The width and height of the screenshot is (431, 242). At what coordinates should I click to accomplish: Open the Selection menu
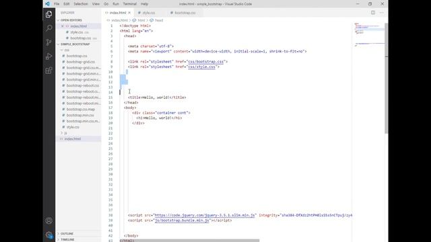pos(81,4)
